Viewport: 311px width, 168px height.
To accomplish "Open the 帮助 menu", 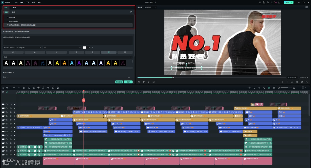I will (x=39, y=2).
